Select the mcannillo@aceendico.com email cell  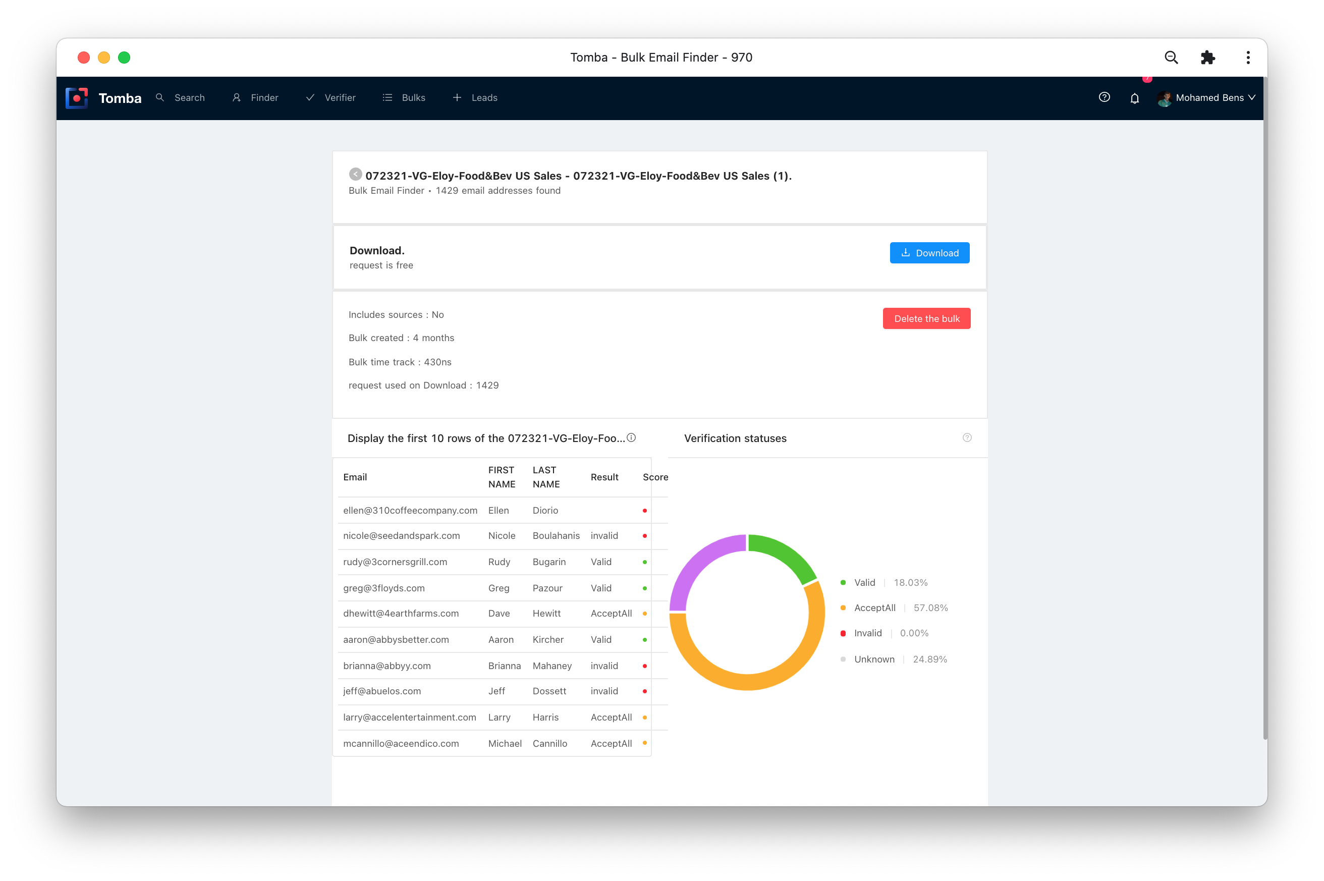[x=401, y=743]
